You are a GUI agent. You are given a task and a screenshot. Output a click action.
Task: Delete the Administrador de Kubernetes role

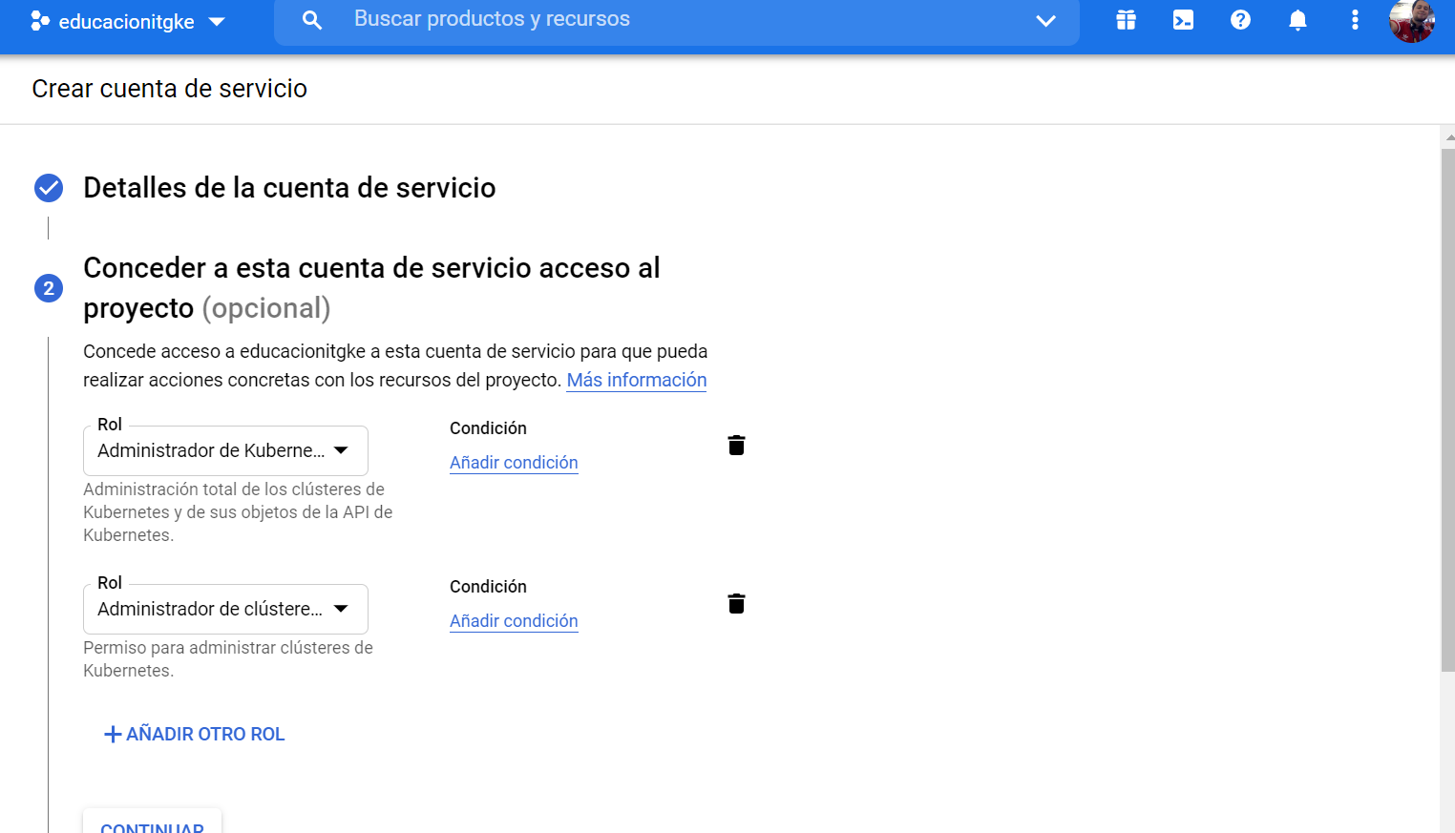736,446
